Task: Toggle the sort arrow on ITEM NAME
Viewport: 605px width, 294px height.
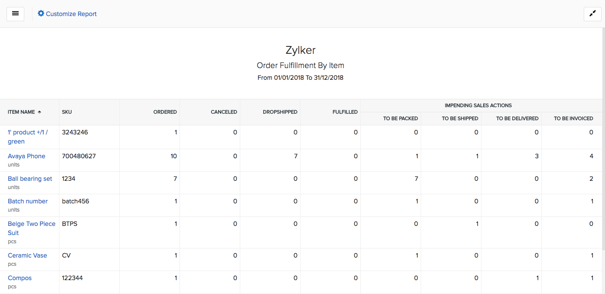Action: (39, 111)
